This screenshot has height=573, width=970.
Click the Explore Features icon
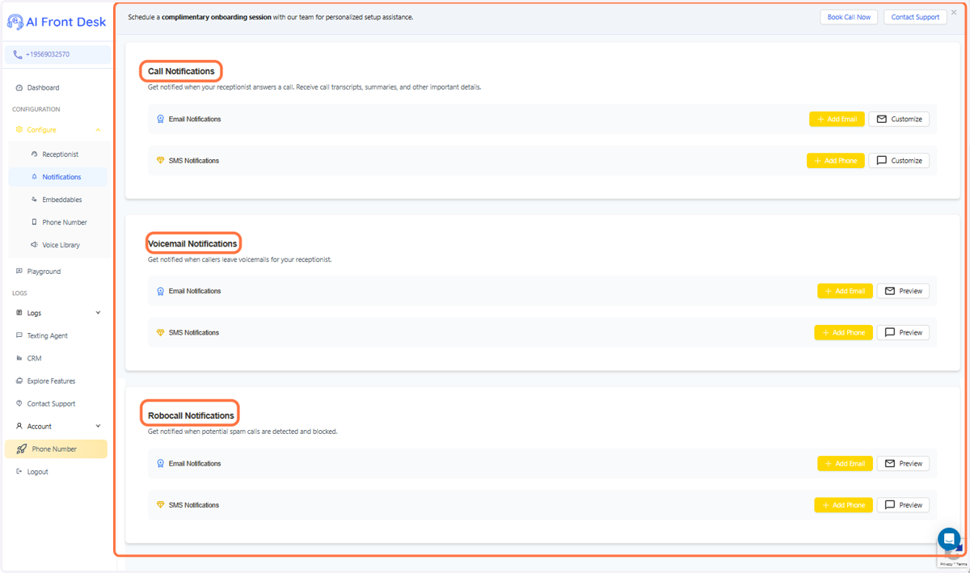tap(19, 381)
